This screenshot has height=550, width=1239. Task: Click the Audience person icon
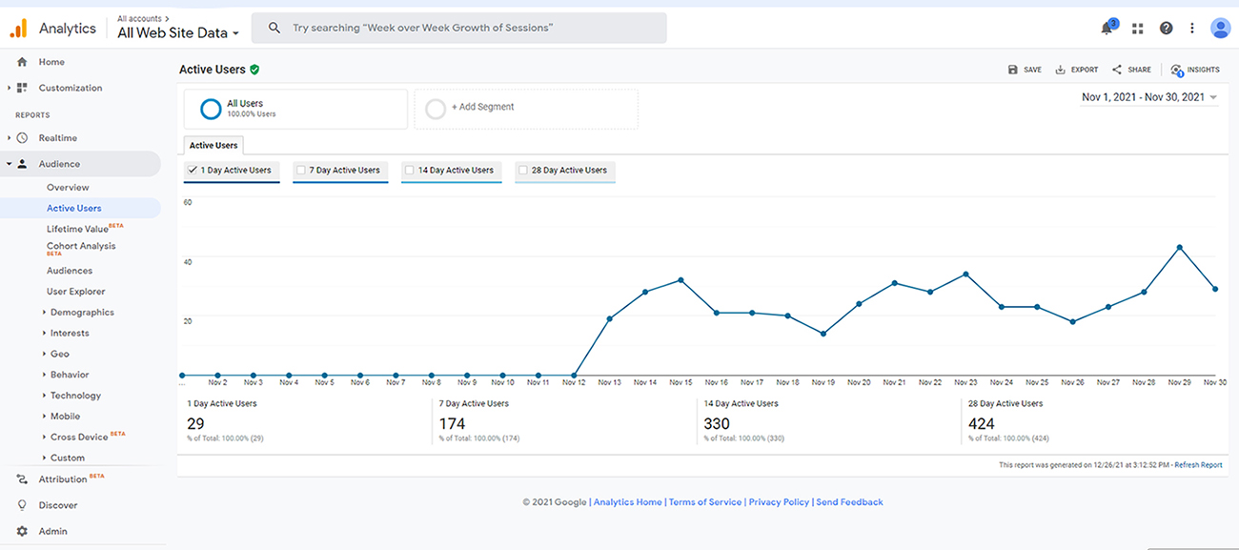tap(22, 164)
